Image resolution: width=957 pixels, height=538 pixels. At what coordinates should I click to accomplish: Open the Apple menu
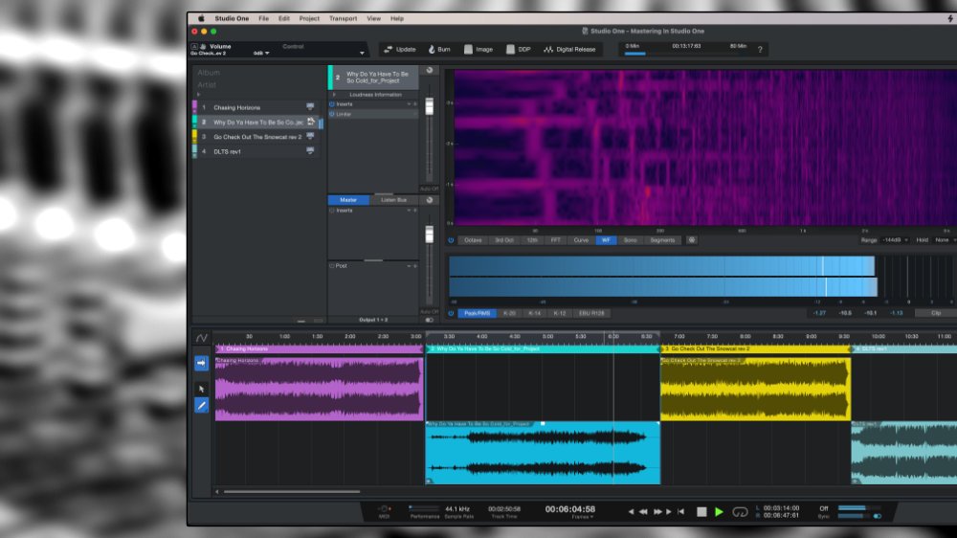click(201, 18)
